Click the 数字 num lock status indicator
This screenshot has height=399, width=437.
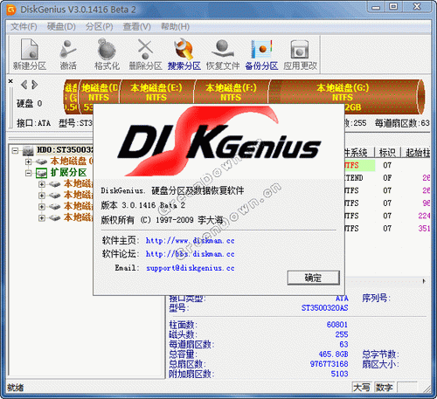pyautogui.click(x=385, y=388)
